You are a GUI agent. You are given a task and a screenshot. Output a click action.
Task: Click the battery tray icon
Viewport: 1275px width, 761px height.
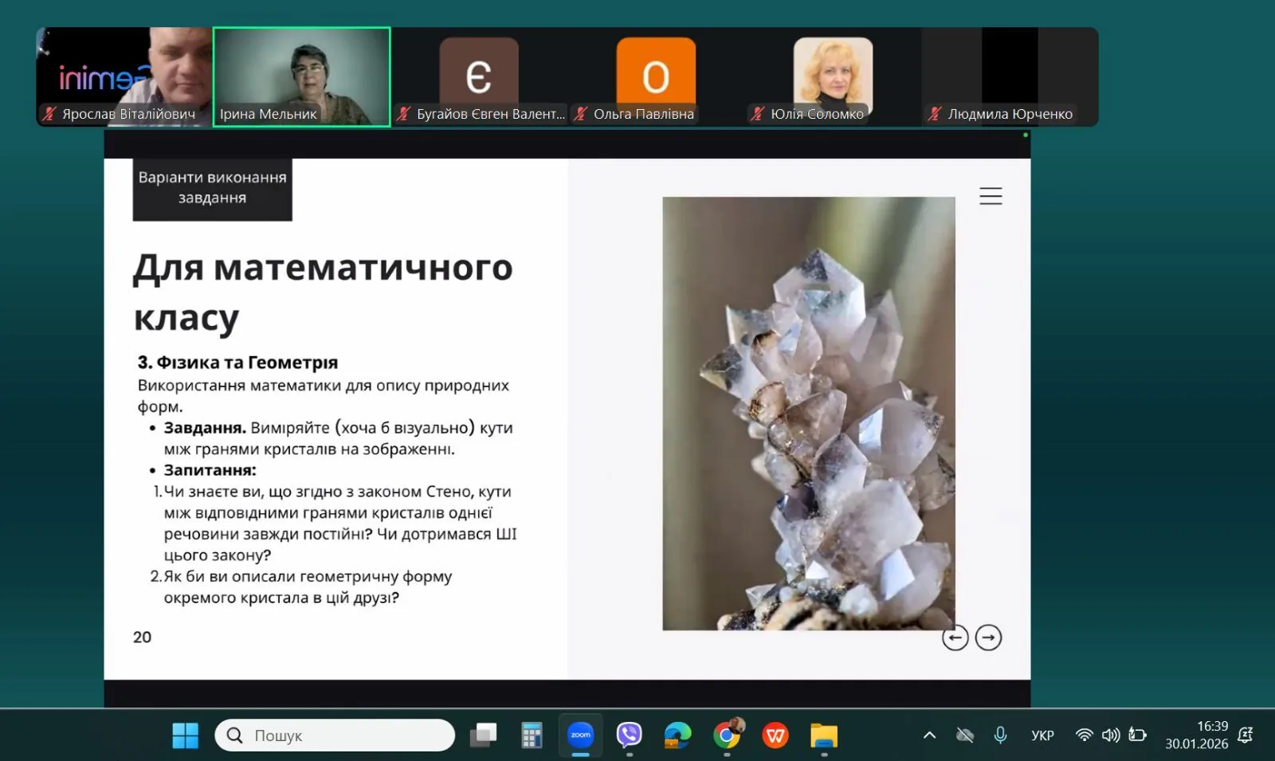point(1138,736)
